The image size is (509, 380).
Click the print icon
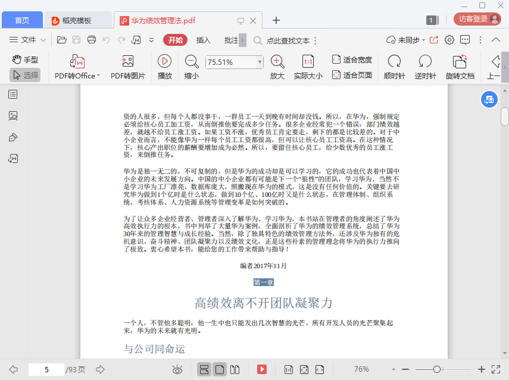pyautogui.click(x=92, y=40)
